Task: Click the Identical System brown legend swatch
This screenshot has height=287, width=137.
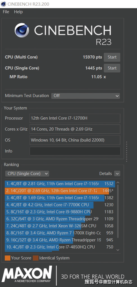Action: (x=36, y=258)
